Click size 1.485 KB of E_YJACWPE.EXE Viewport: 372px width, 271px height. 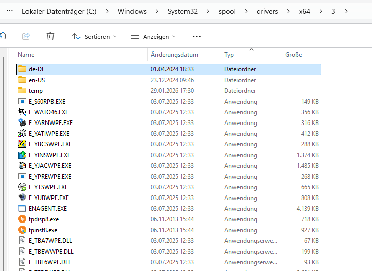pos(307,165)
